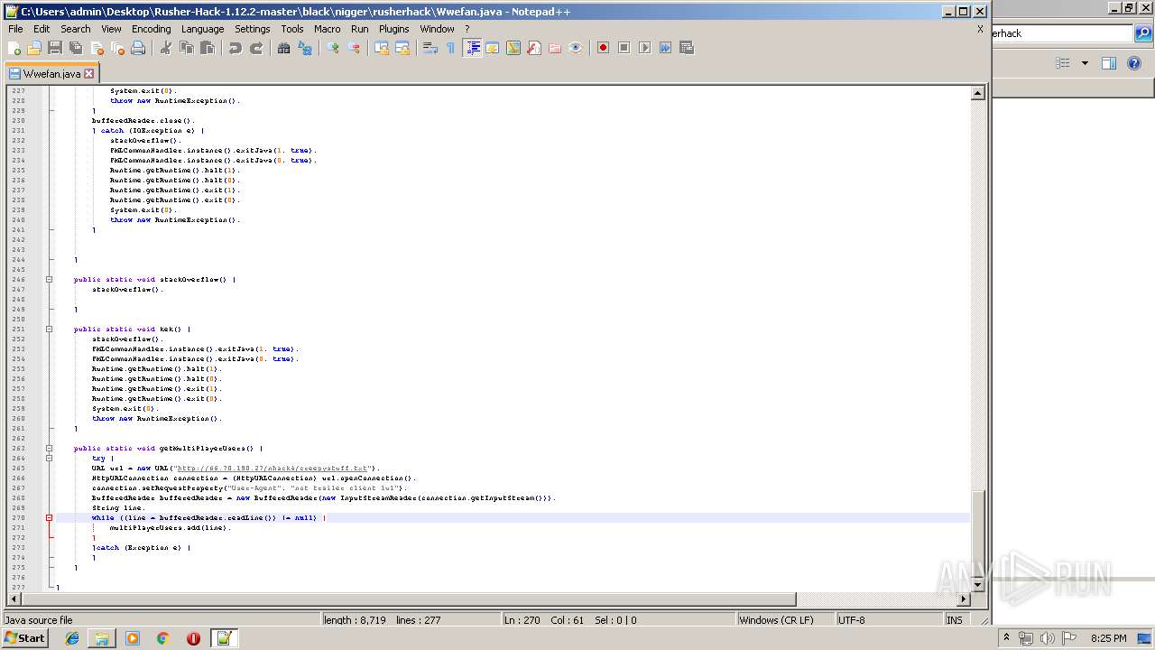Click the horizontal scrollbar thumb
1155x650 pixels.
[408, 599]
